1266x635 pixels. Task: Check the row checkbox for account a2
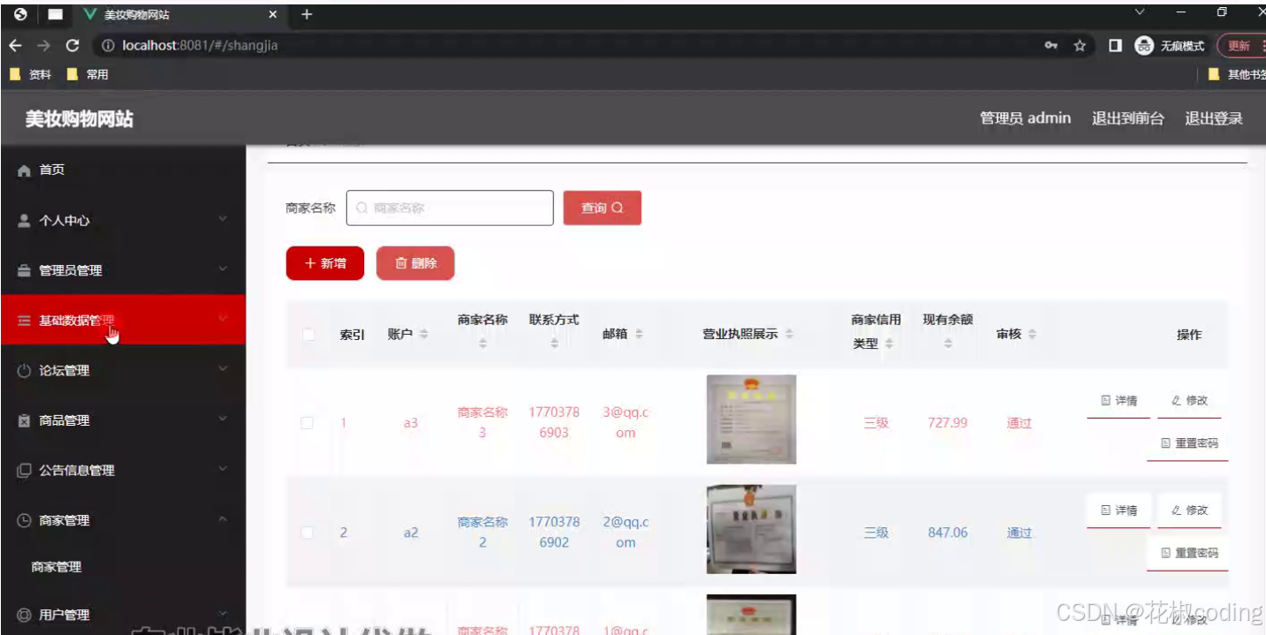click(307, 533)
